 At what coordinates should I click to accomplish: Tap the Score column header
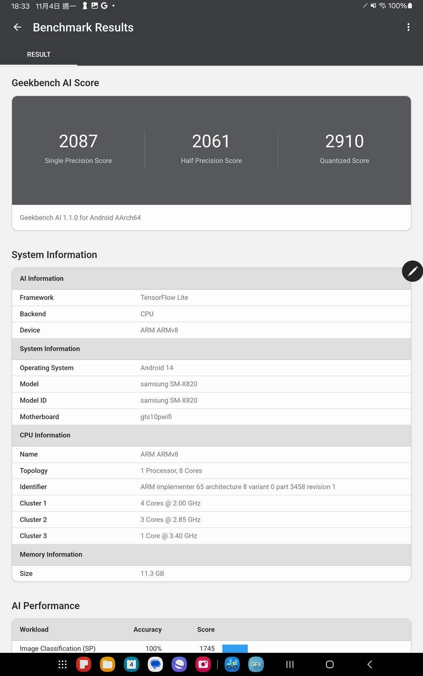(206, 629)
